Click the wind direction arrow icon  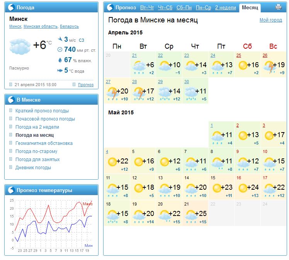click(60, 39)
